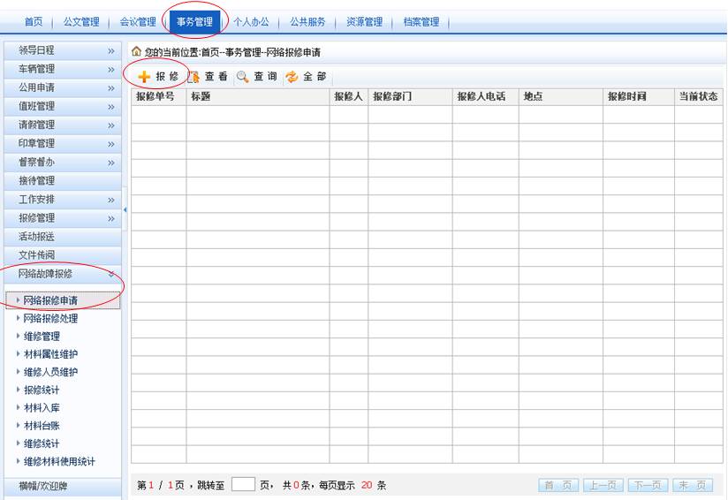The height and width of the screenshot is (500, 728).
Task: Switch to 资源管理 tab
Action: click(x=365, y=22)
